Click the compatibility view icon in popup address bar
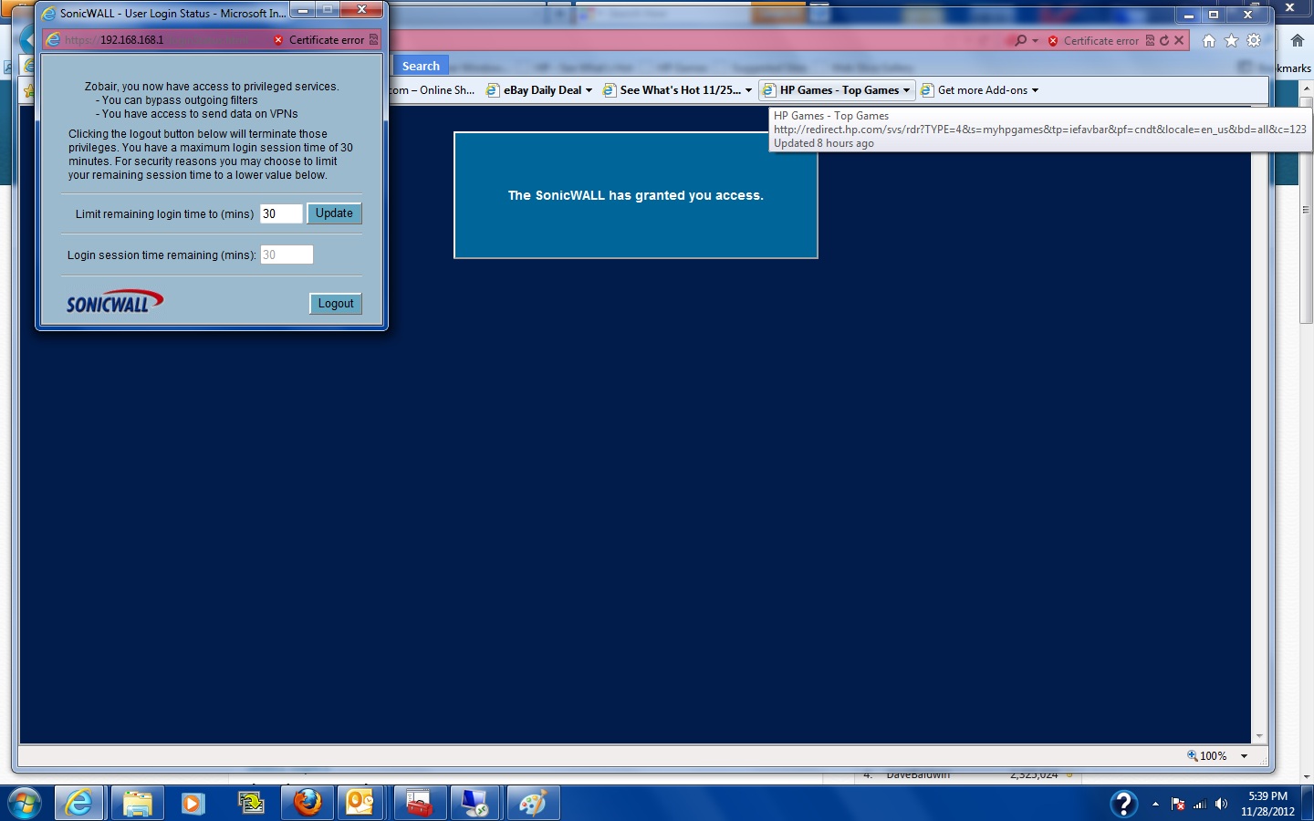1314x821 pixels. point(373,40)
